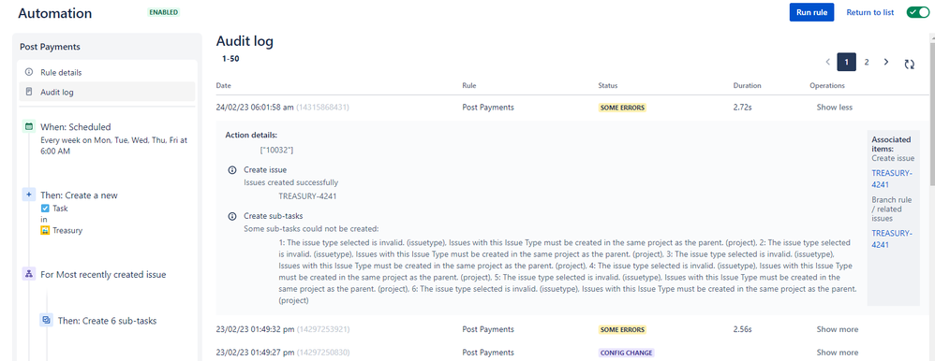
Task: Click the Task type checkbox icon
Action: (x=45, y=209)
